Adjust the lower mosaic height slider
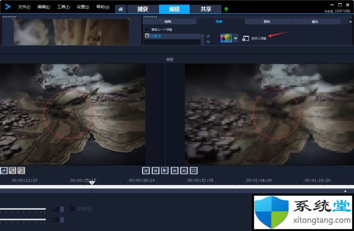This screenshot has width=354, height=231. (23, 219)
